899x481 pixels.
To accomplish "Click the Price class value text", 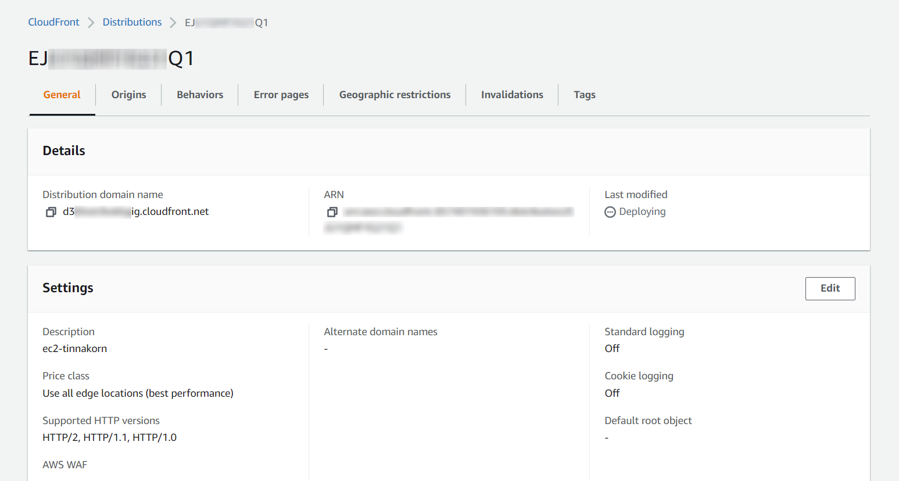I will [x=138, y=393].
